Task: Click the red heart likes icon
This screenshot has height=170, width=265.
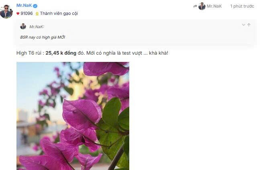Action: [18, 14]
